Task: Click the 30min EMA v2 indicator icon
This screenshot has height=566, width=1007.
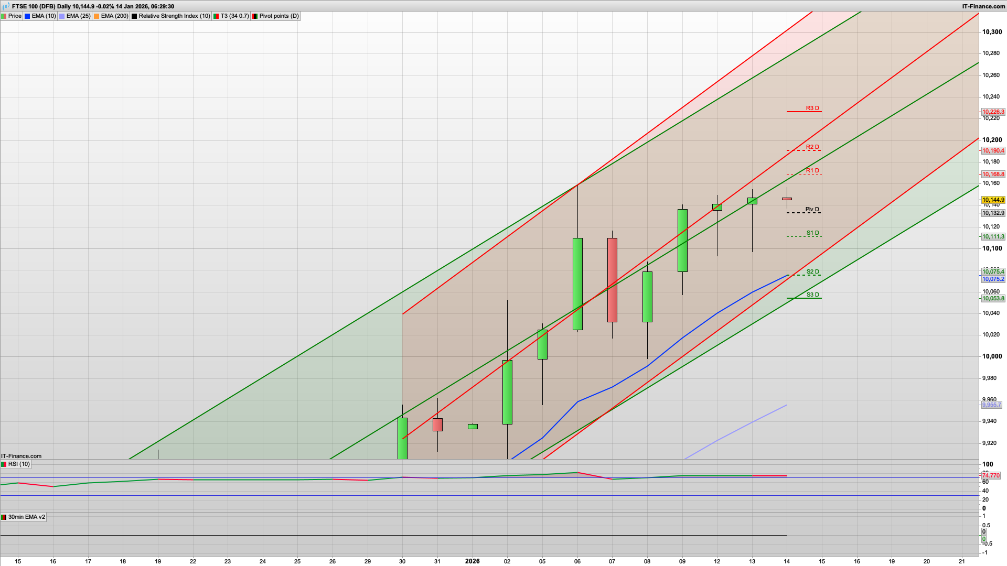Action: [4, 518]
